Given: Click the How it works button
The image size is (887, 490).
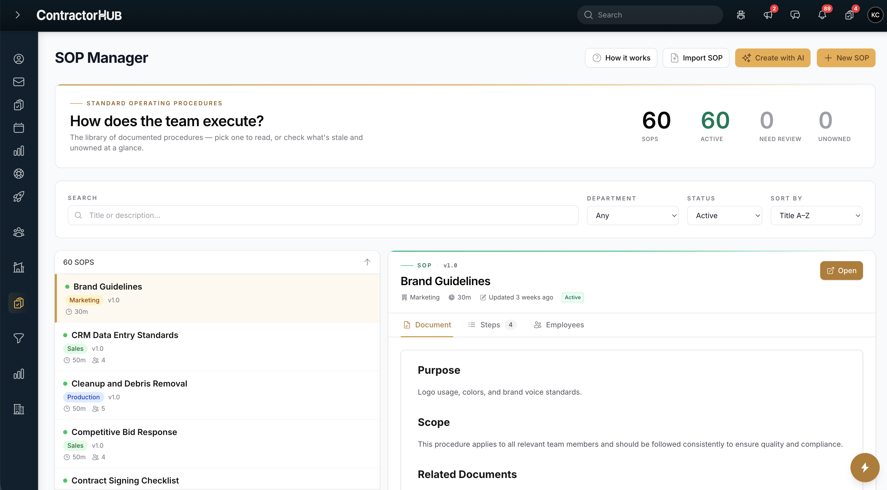Looking at the screenshot, I should [x=621, y=58].
